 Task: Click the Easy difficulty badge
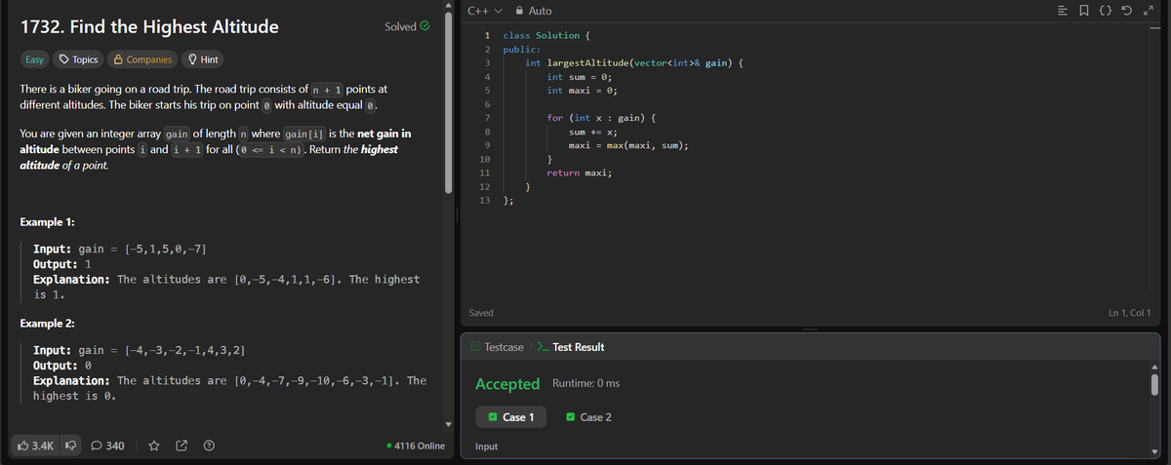pos(34,59)
